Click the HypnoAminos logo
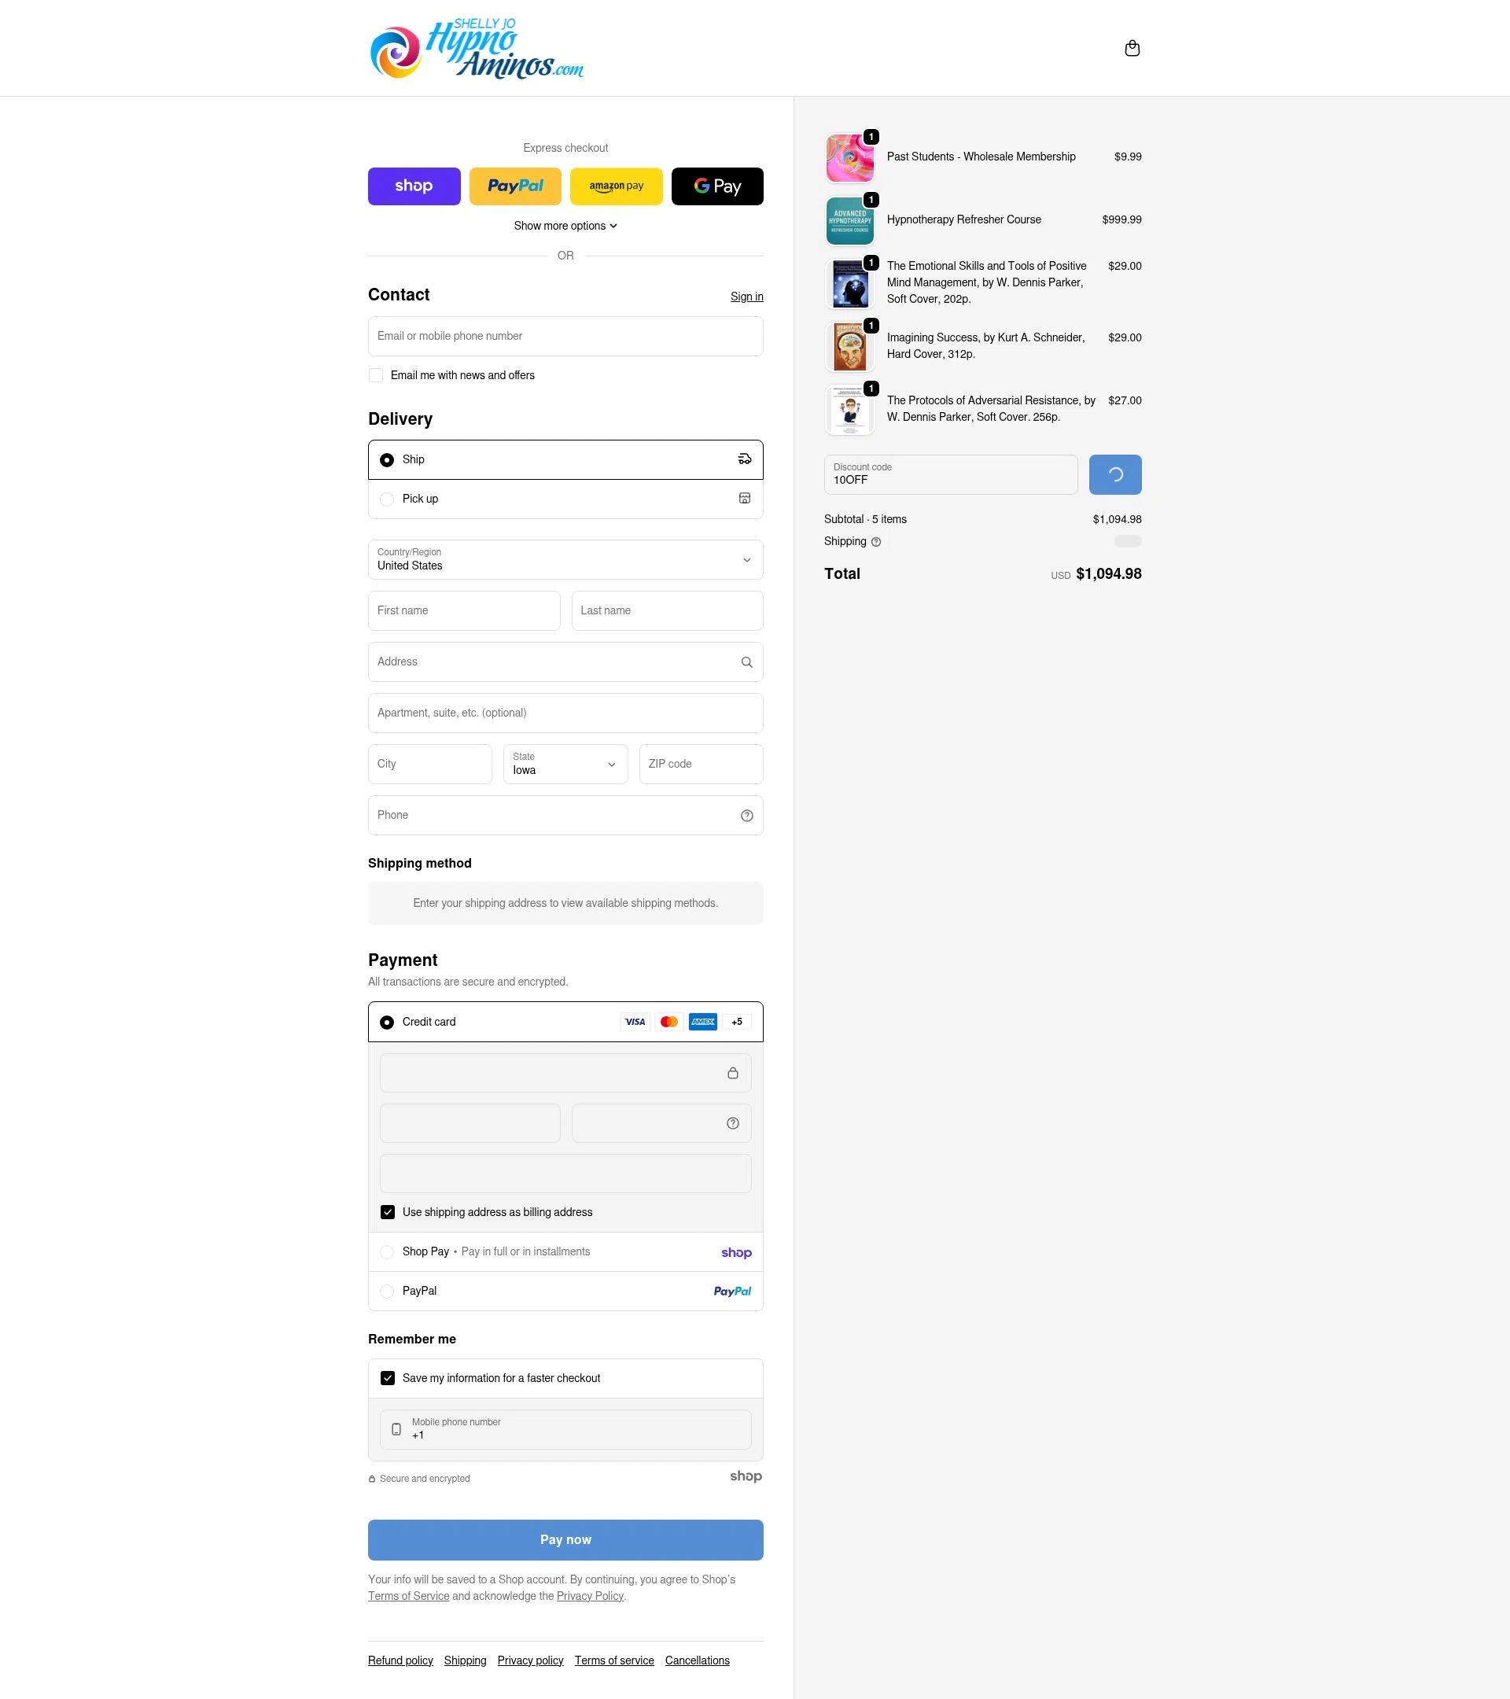Screen dimensions: 1510x1699 [476, 48]
